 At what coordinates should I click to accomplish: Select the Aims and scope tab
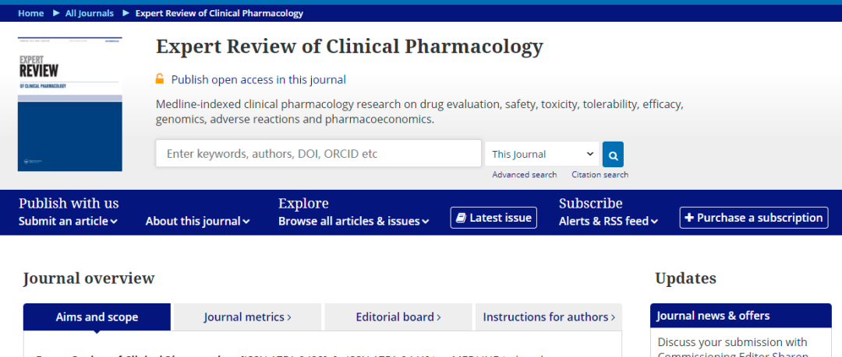point(97,317)
